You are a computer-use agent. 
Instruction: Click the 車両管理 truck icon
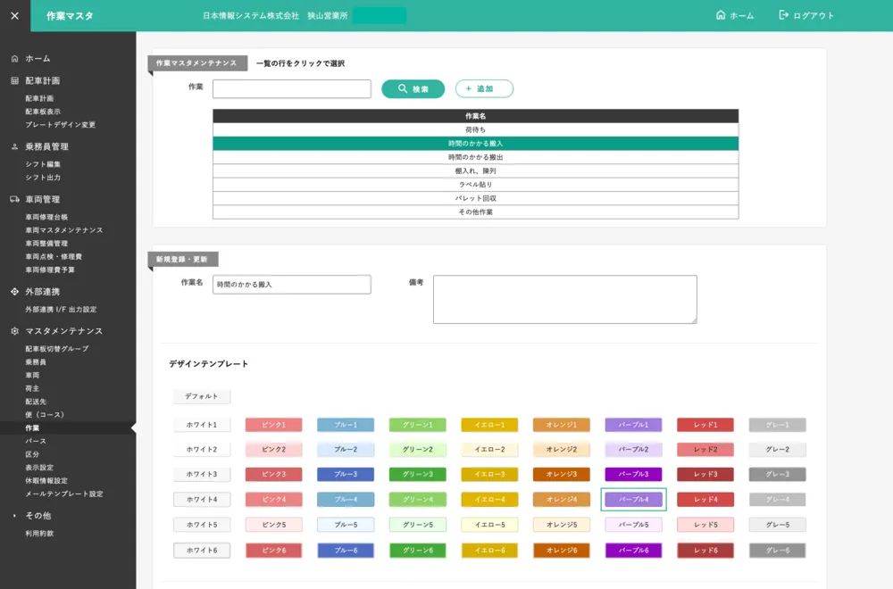pos(14,199)
